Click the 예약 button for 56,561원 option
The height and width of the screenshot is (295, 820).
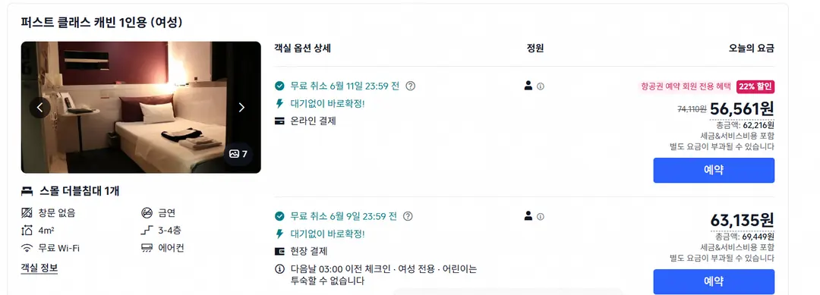click(x=713, y=170)
